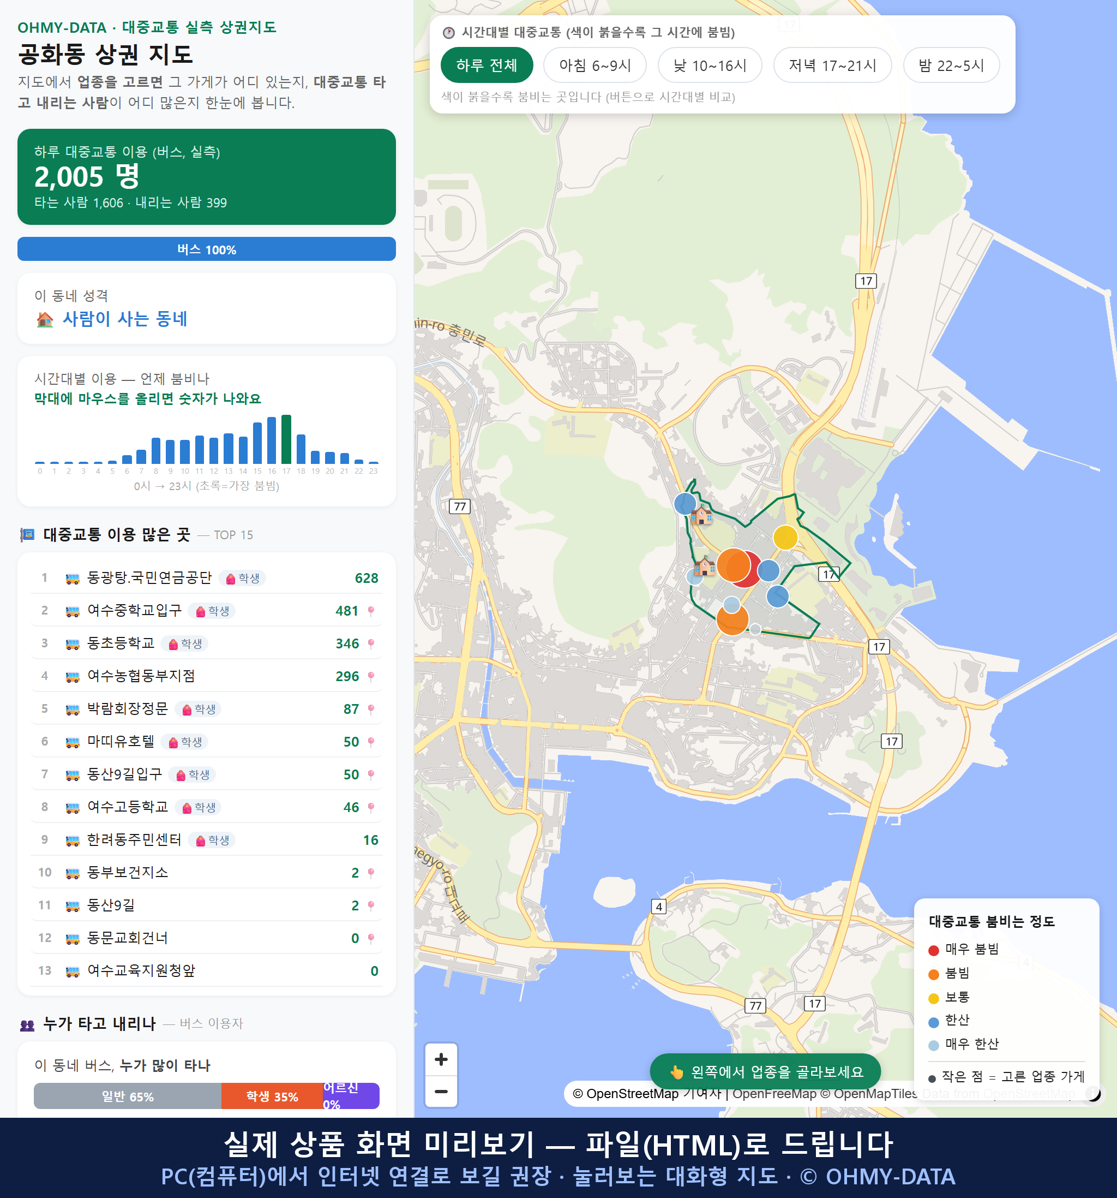Click the bus icon for 동광탕.국민연금공단
The height and width of the screenshot is (1198, 1117).
(x=72, y=579)
